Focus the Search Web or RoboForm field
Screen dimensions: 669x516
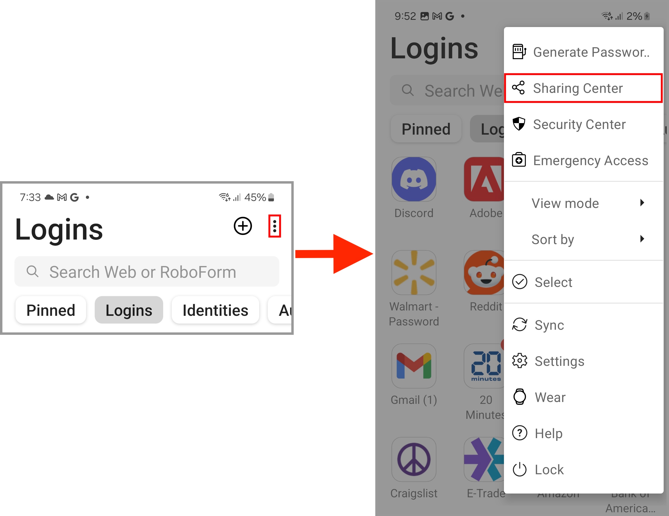click(x=147, y=272)
